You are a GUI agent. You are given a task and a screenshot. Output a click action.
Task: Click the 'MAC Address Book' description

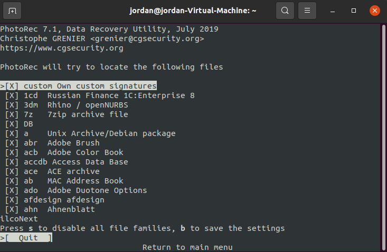pos(86,181)
